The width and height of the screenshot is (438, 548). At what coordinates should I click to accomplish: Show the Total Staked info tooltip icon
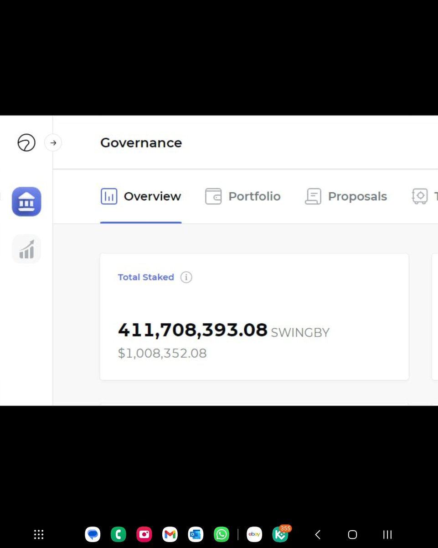click(x=186, y=277)
